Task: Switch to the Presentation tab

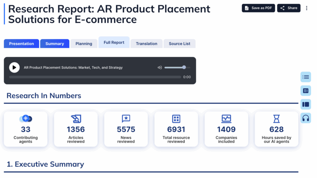Action: [21, 44]
